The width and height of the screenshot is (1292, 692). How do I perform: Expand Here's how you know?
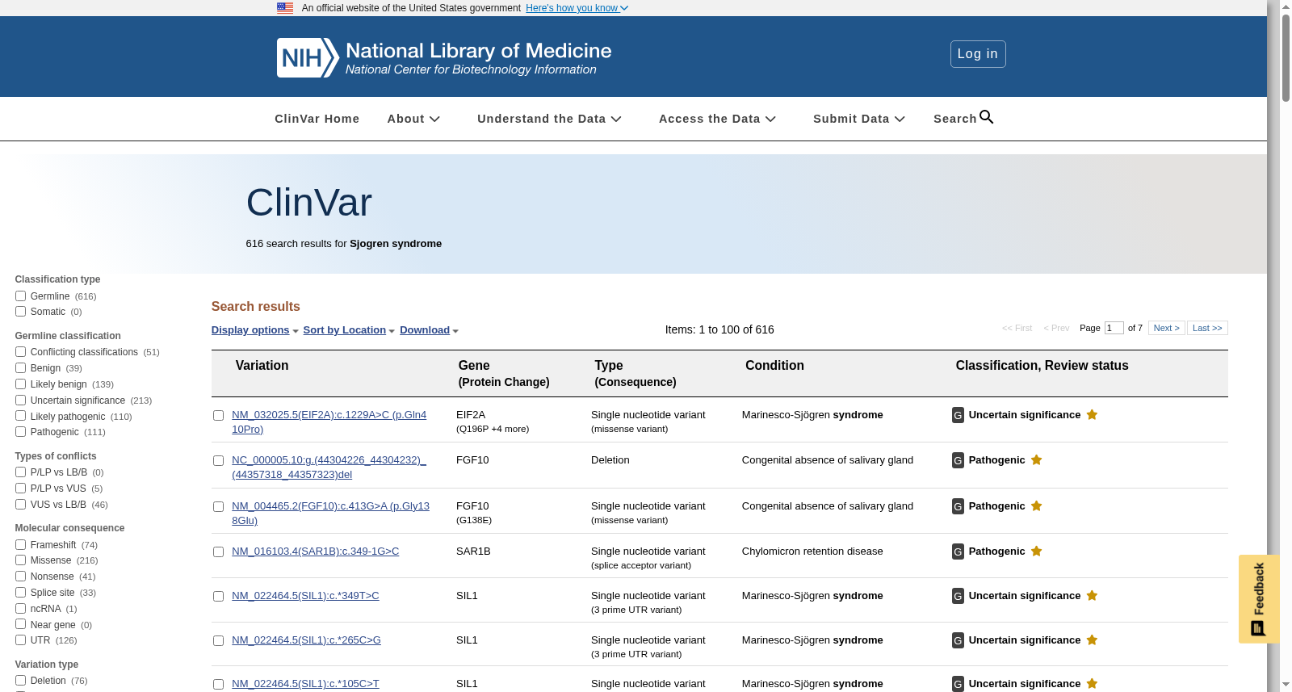point(577,8)
